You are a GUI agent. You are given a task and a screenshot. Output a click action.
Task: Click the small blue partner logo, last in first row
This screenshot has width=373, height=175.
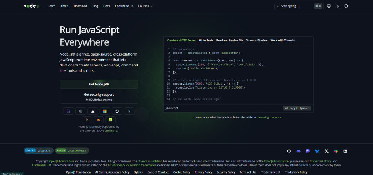(129, 111)
